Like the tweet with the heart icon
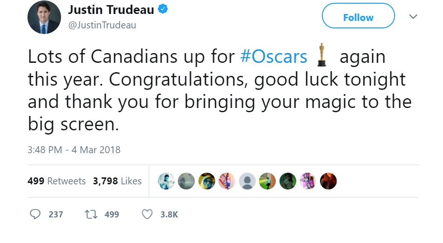This screenshot has width=443, height=243. [x=147, y=214]
